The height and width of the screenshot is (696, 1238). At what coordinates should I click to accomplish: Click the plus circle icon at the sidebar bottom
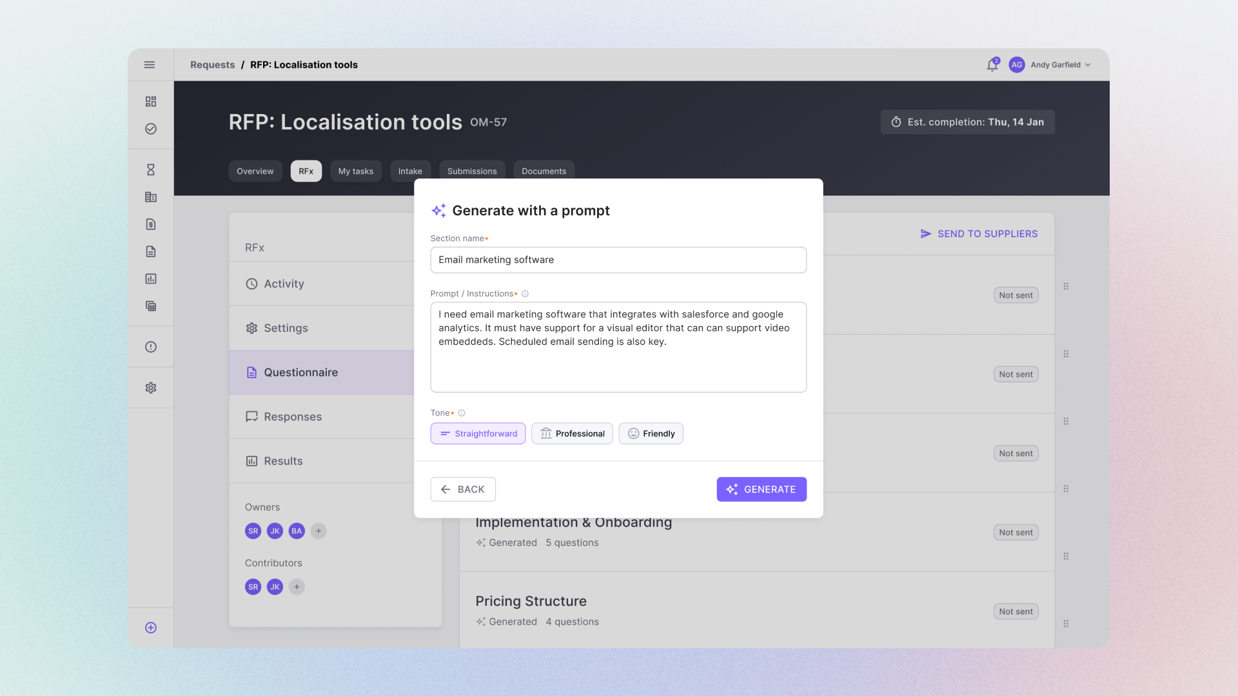150,628
